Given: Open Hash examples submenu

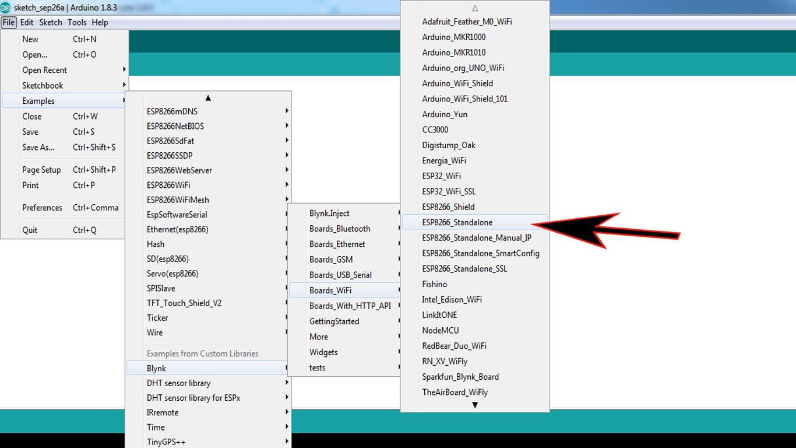Looking at the screenshot, I should click(208, 244).
